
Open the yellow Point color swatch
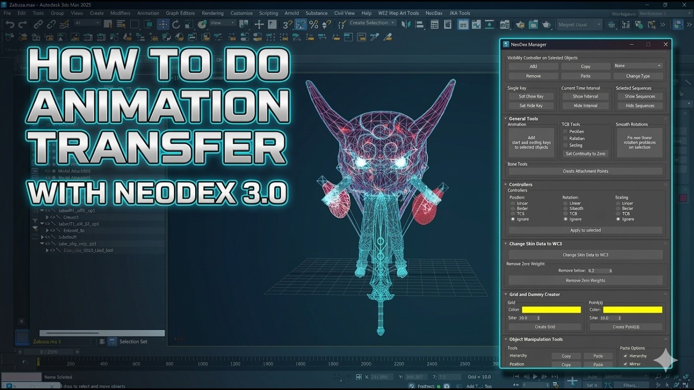point(632,310)
